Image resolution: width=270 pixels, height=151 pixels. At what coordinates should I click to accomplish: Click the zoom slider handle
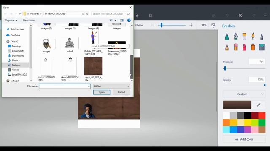pyautogui.click(x=162, y=25)
